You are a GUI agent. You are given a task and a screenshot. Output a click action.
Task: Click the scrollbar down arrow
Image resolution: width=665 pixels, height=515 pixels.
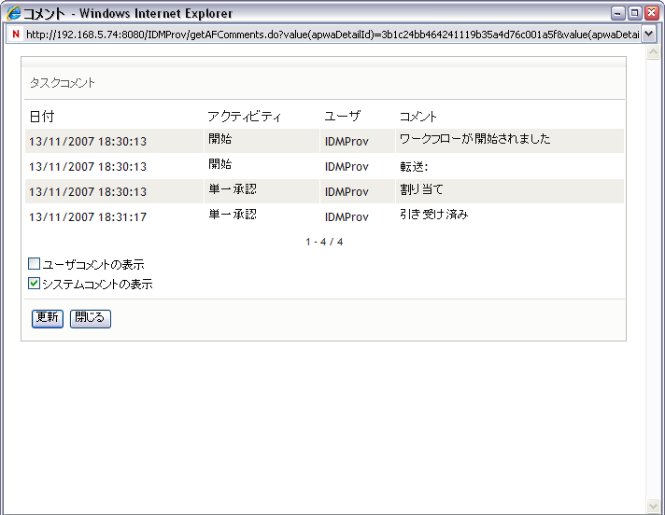tap(653, 506)
